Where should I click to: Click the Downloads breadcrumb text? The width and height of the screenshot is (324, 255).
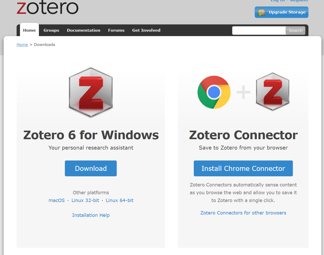point(45,44)
